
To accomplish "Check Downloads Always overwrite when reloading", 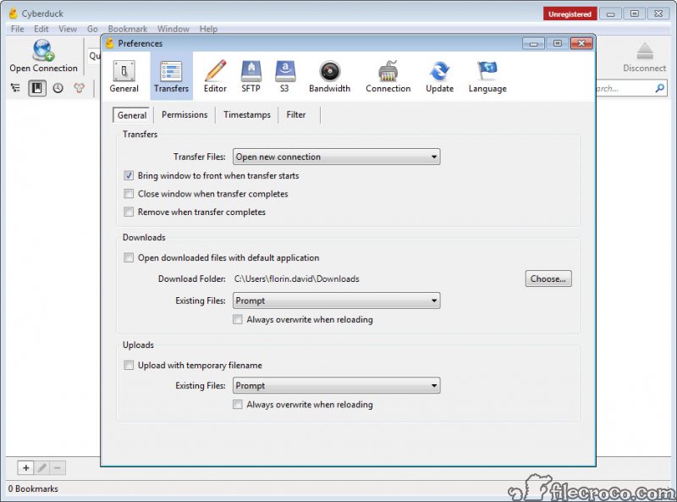I will click(238, 319).
